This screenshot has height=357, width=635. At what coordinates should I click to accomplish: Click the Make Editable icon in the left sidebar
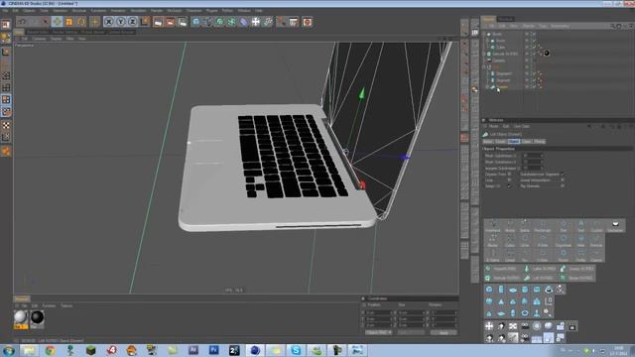coord(6,38)
